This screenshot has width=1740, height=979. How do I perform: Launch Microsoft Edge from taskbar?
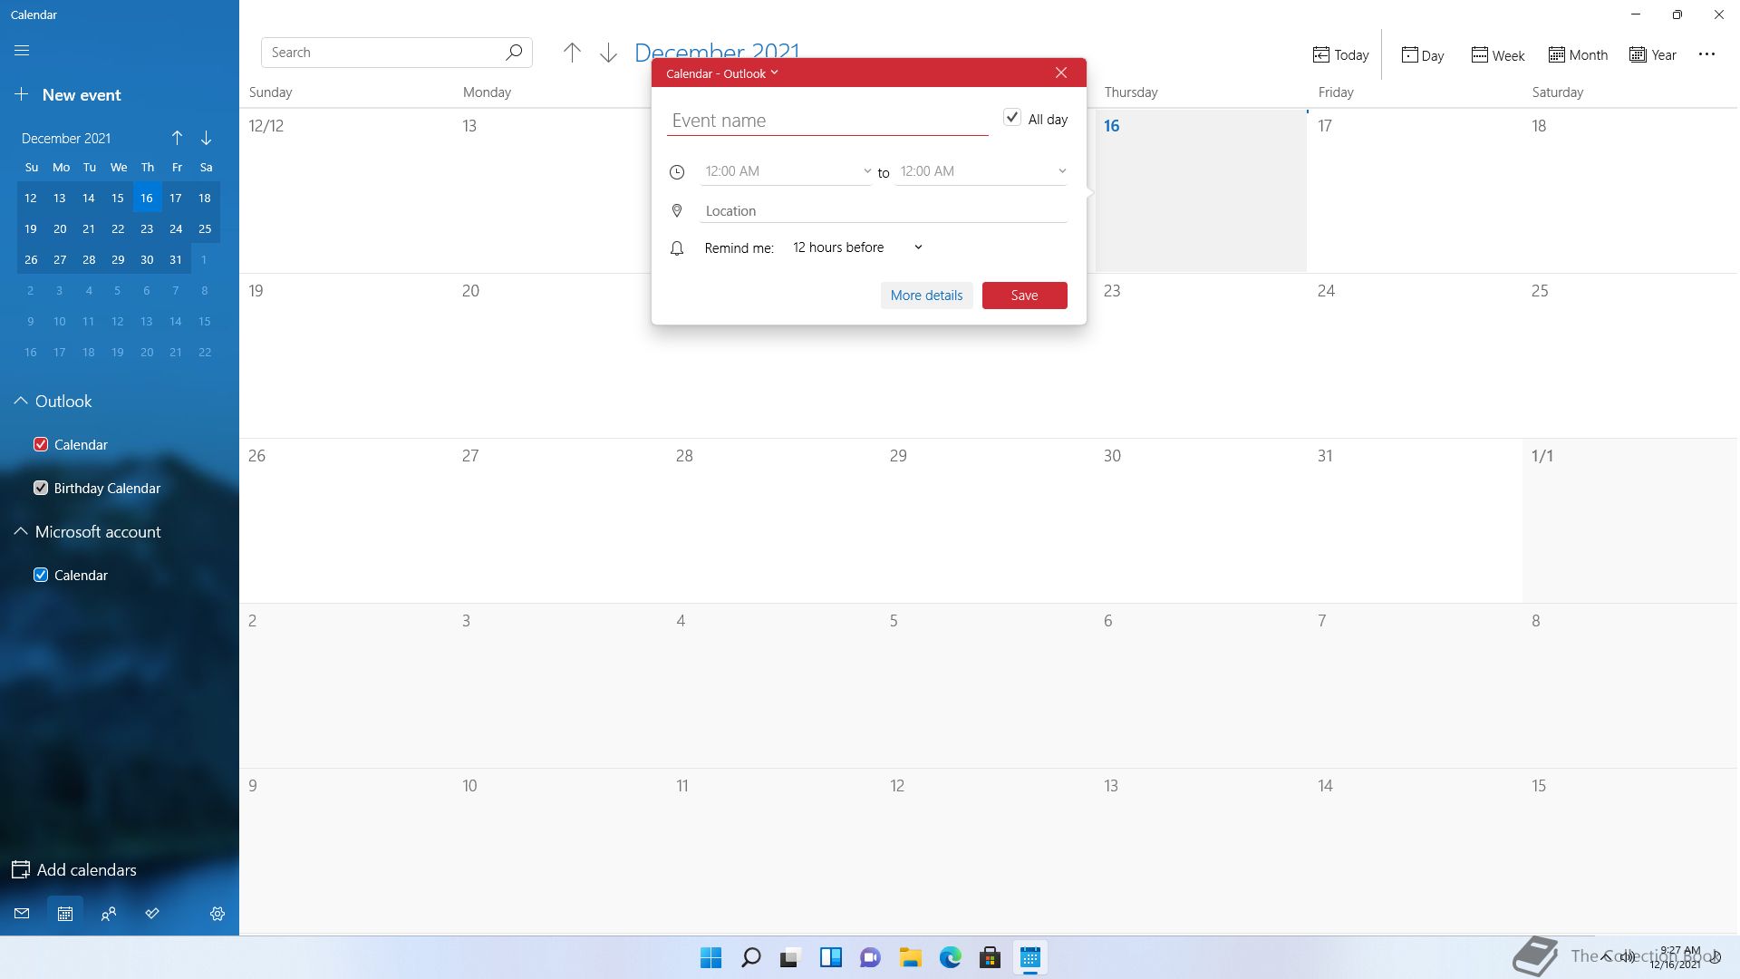point(951,957)
